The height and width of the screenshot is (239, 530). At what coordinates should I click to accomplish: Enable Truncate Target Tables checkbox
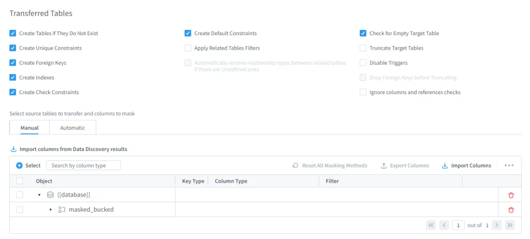coord(363,48)
